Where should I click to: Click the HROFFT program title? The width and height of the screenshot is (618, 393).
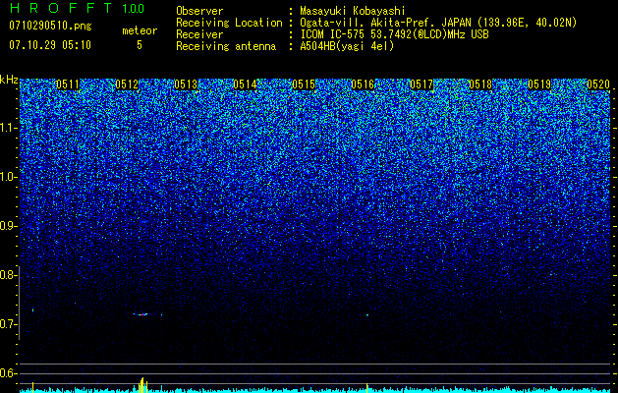click(63, 8)
